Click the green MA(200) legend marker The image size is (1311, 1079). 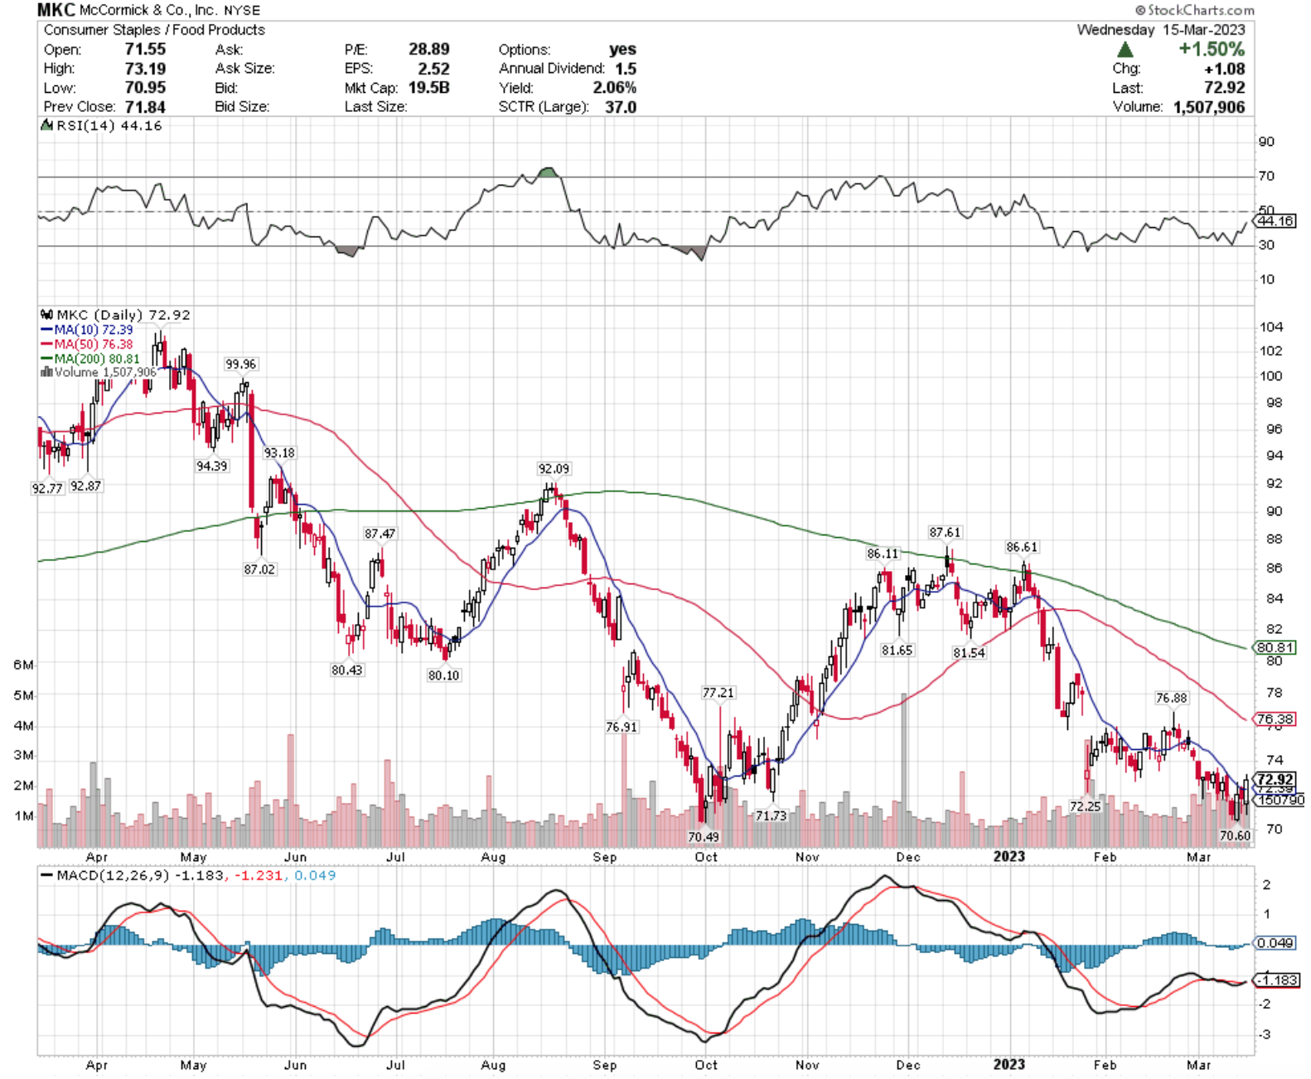46,359
